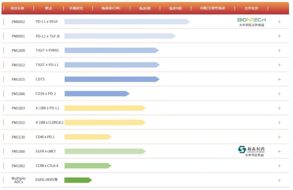Click plus icon for PM1080 row
The image size is (293, 190).
tap(279, 152)
